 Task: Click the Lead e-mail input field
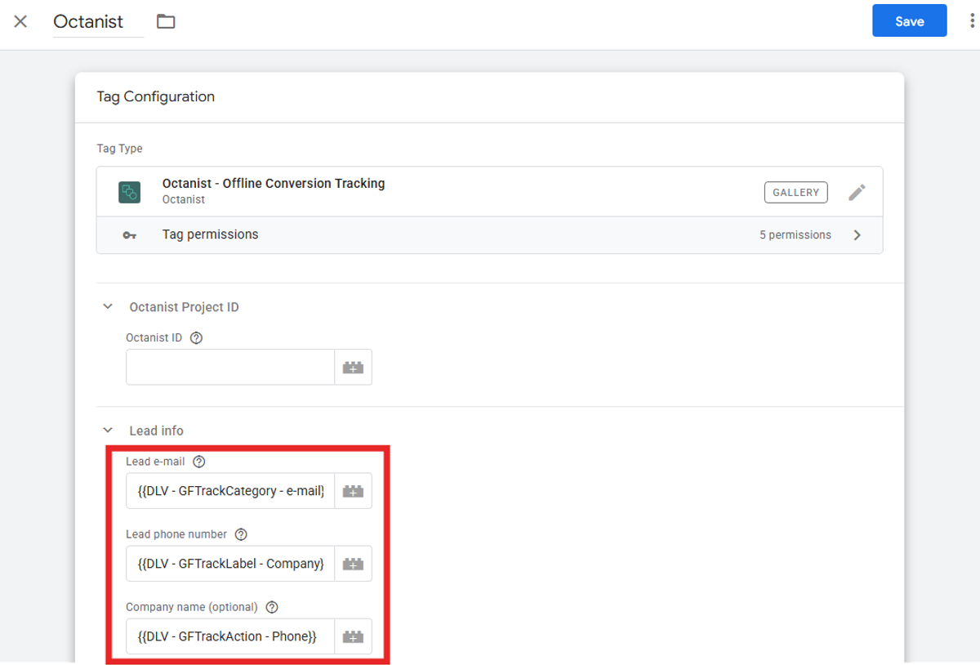tap(230, 491)
